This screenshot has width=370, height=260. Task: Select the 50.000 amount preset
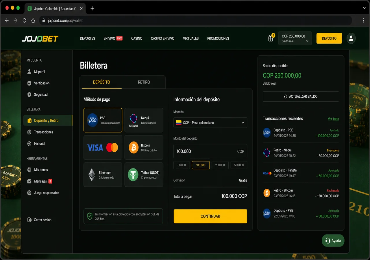click(182, 165)
